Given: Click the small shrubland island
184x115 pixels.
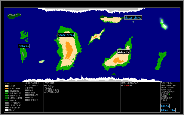Looking at the screenshot, I should click(41, 61).
